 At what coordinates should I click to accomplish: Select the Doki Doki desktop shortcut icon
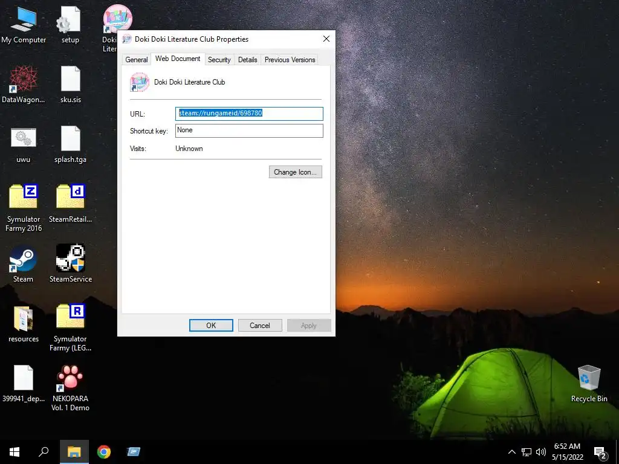pos(117,18)
